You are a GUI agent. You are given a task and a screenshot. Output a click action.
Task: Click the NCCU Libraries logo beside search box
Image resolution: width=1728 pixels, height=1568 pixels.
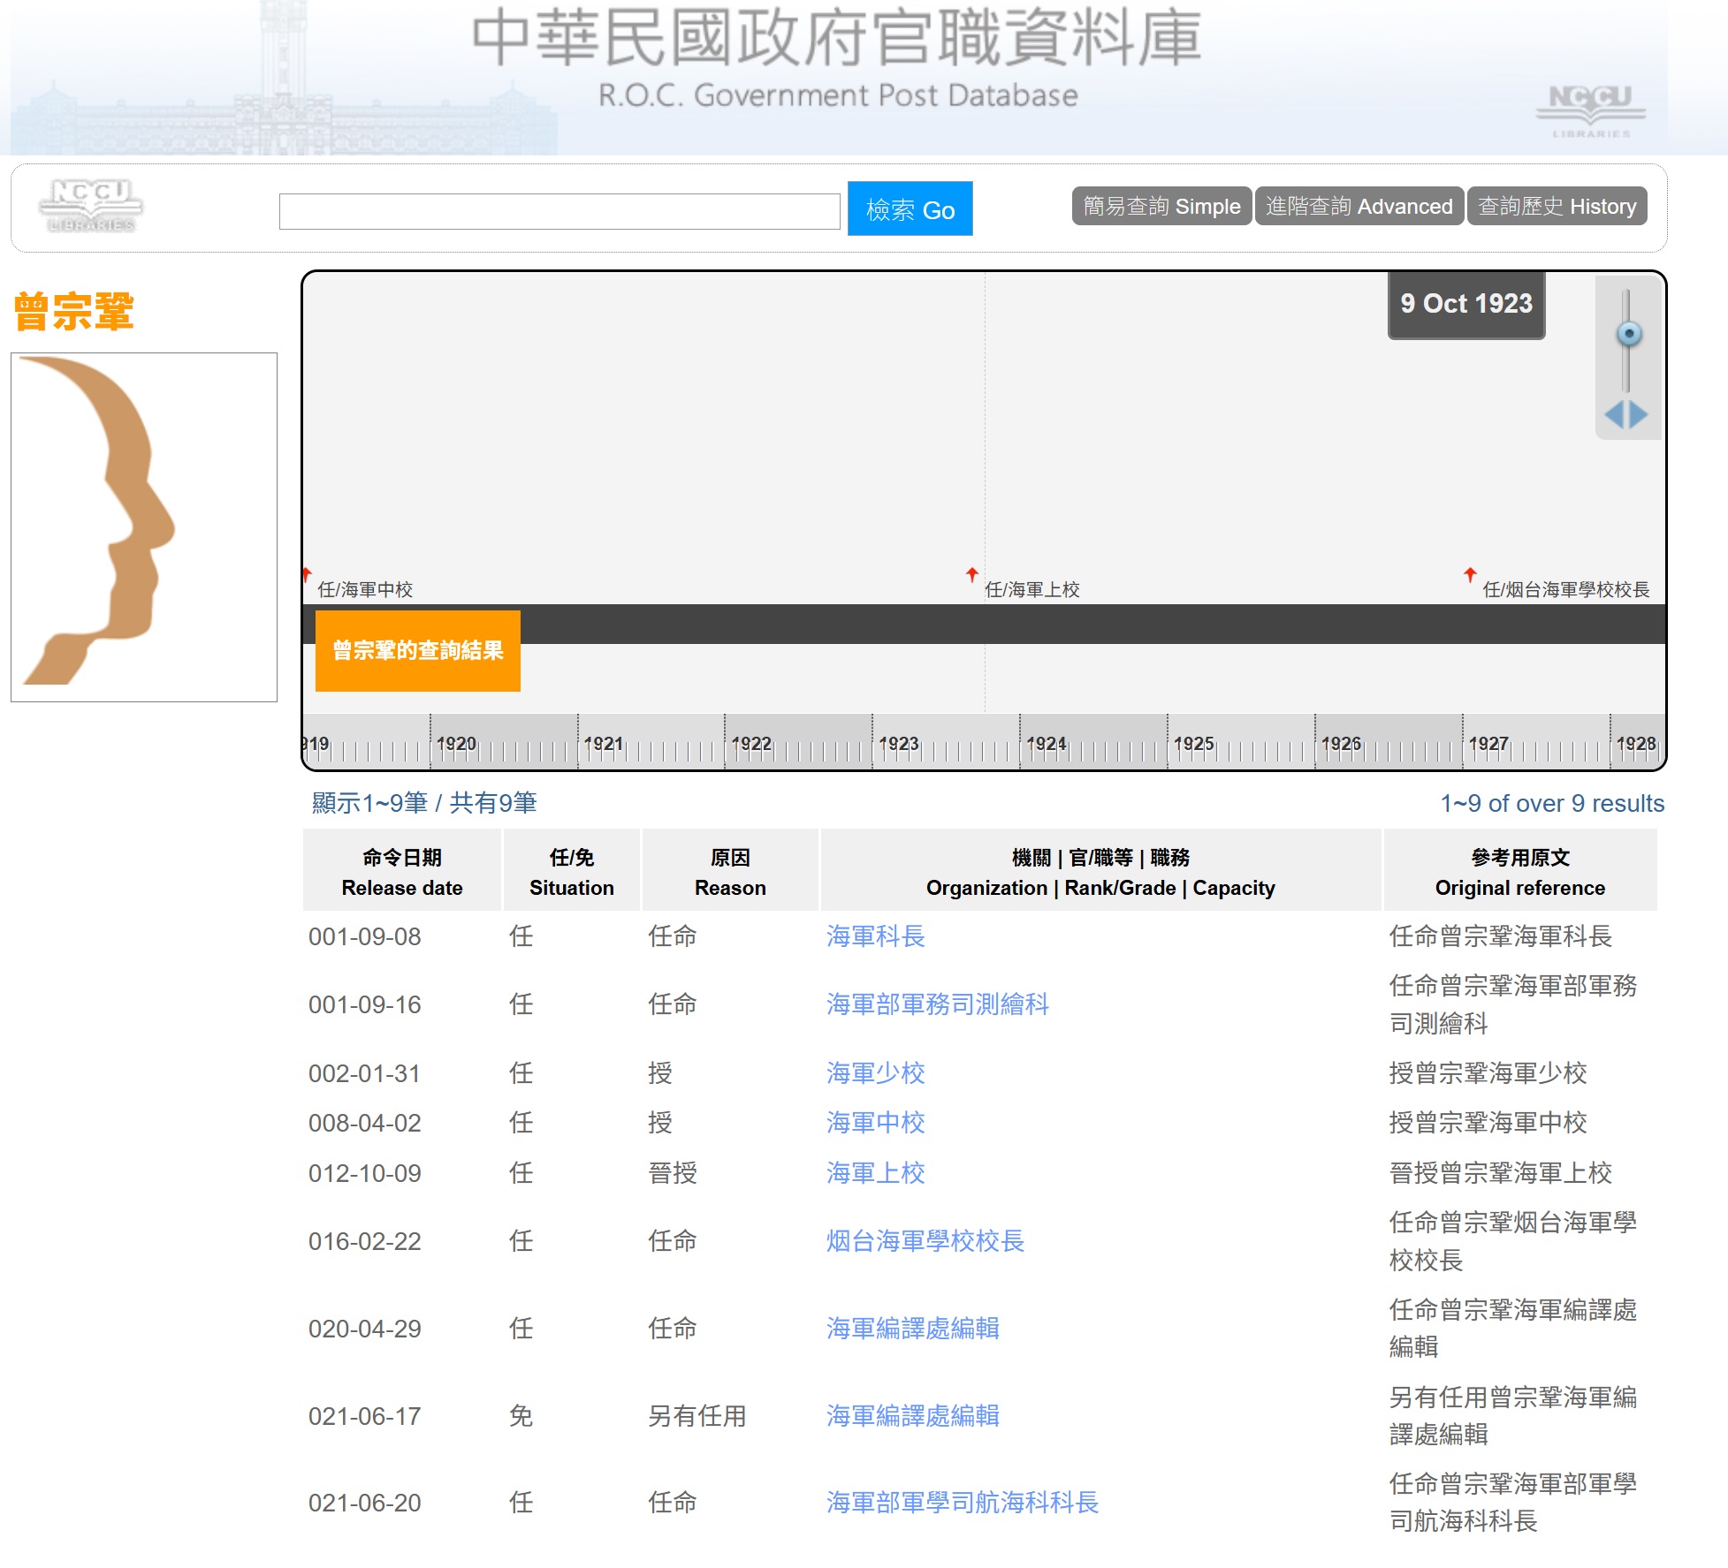tap(91, 206)
